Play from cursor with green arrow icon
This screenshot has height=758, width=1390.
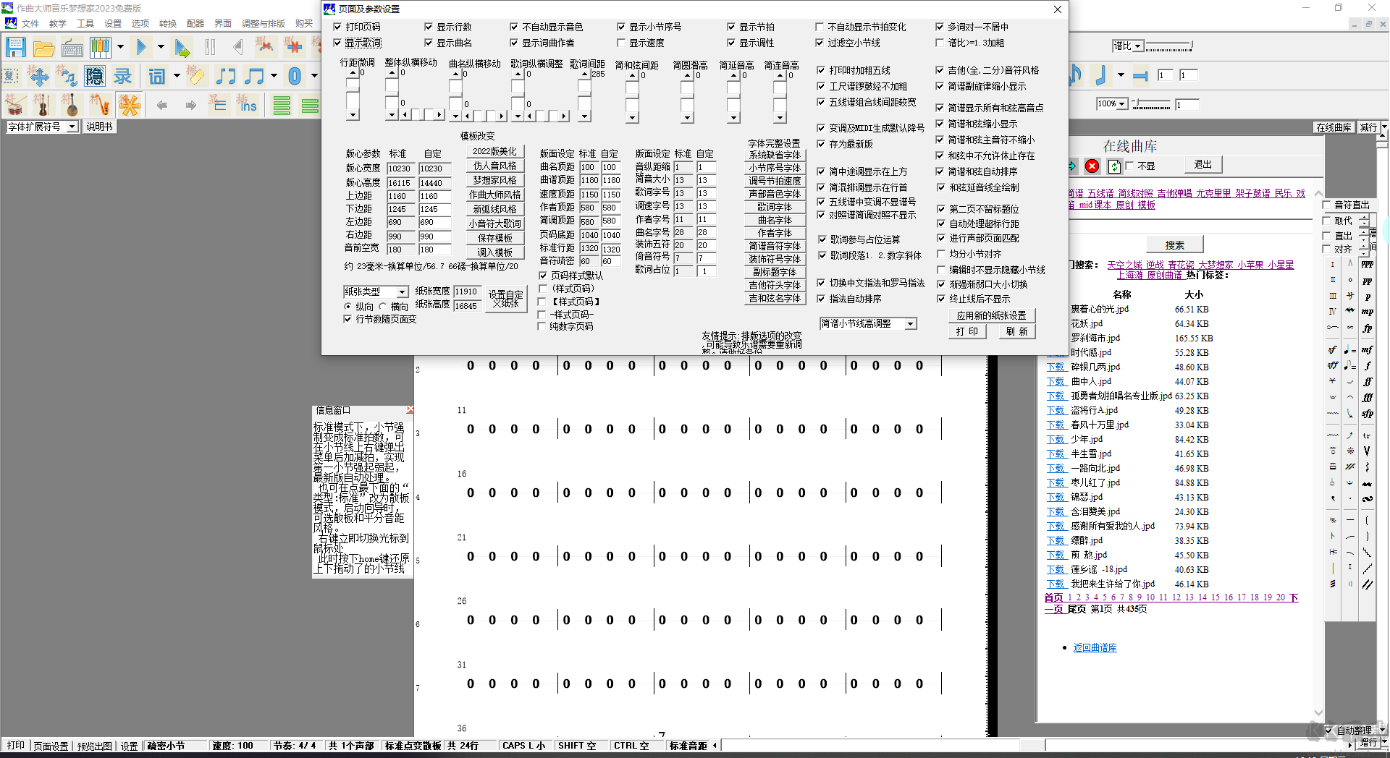[x=182, y=48]
